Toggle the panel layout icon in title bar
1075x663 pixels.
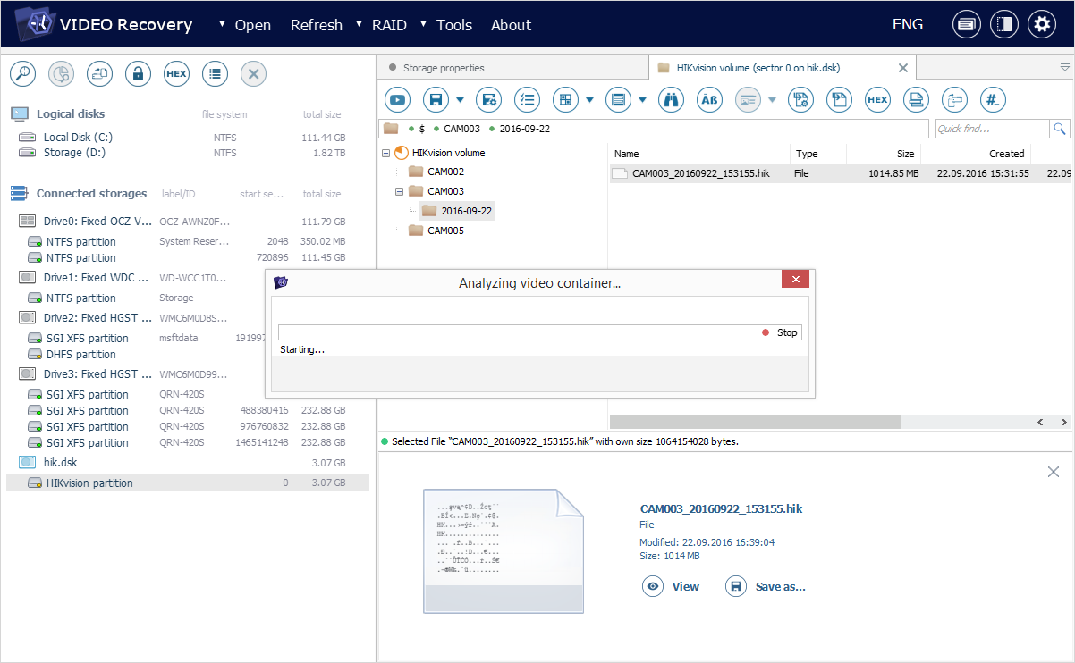click(1003, 25)
